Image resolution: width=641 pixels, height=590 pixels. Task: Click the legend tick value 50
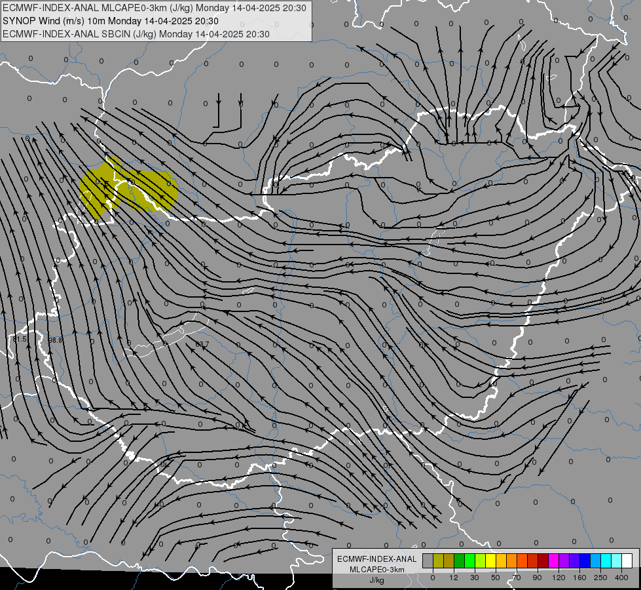[496, 578]
